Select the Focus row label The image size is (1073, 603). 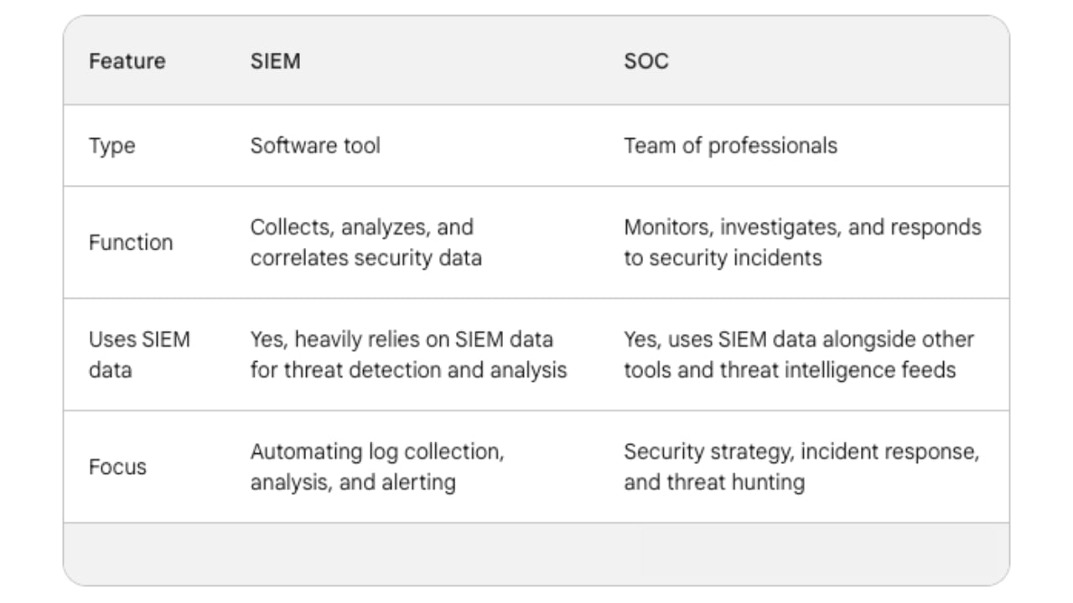tap(117, 466)
